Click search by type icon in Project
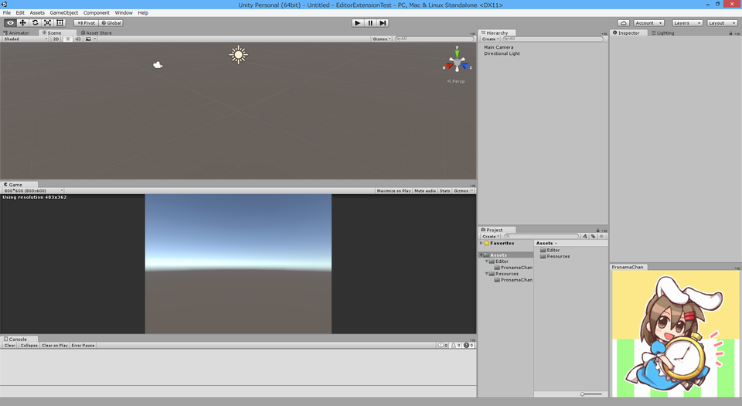Screen dimensions: 742x406 585,236
